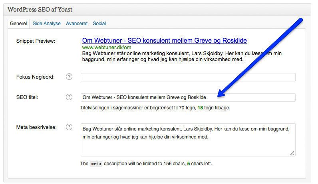Click into the SEO titel input field

pyautogui.click(x=188, y=97)
